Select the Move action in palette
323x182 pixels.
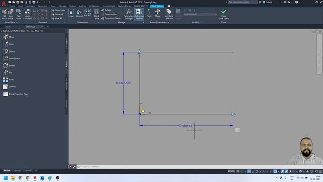[8, 37]
